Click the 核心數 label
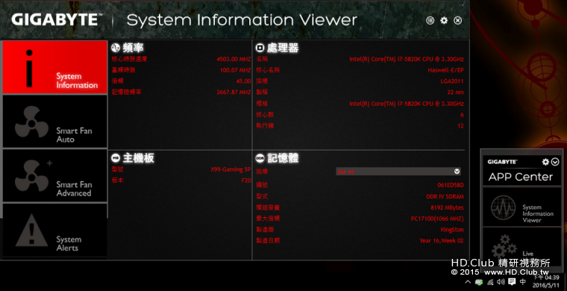567x291 pixels. click(x=265, y=115)
